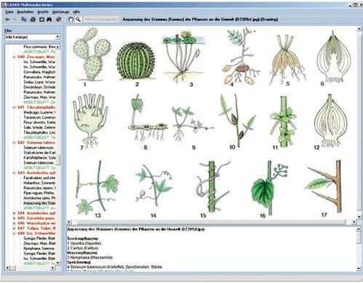Image resolution: width=363 pixels, height=283 pixels.
Task: Select row 'Pinus silvestris, Kiefer'
Action: (39, 122)
